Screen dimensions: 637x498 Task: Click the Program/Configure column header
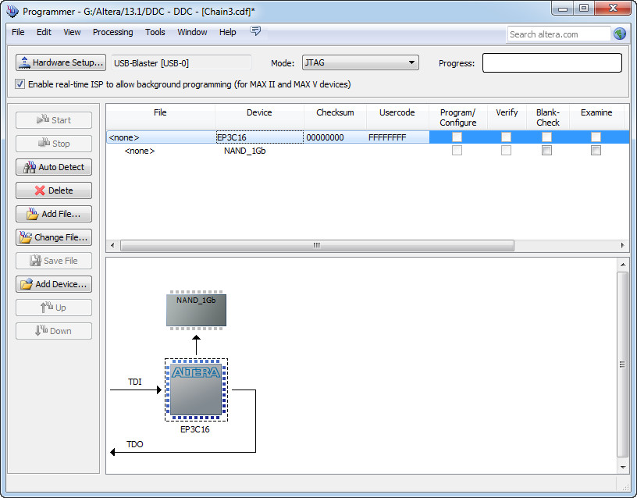457,117
